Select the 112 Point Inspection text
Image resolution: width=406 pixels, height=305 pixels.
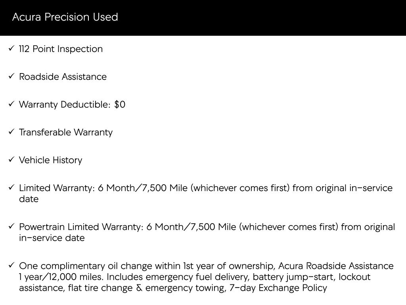pos(61,49)
